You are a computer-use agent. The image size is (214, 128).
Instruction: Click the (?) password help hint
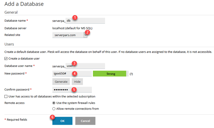coord(131,74)
